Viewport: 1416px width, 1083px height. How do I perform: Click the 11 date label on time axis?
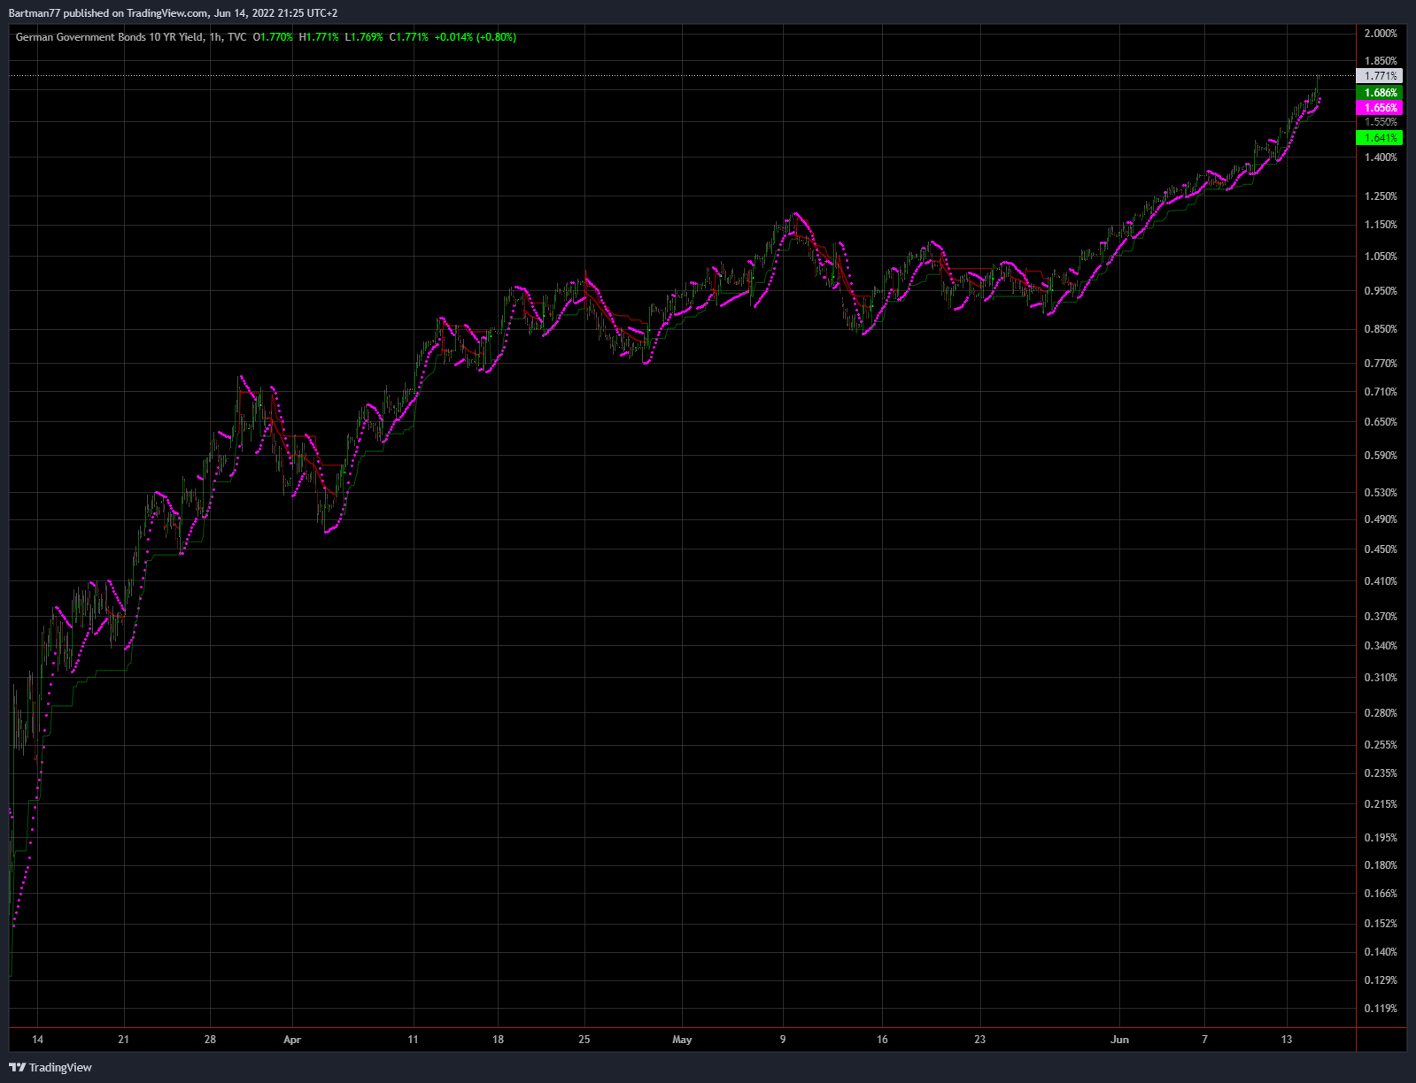(x=413, y=1040)
